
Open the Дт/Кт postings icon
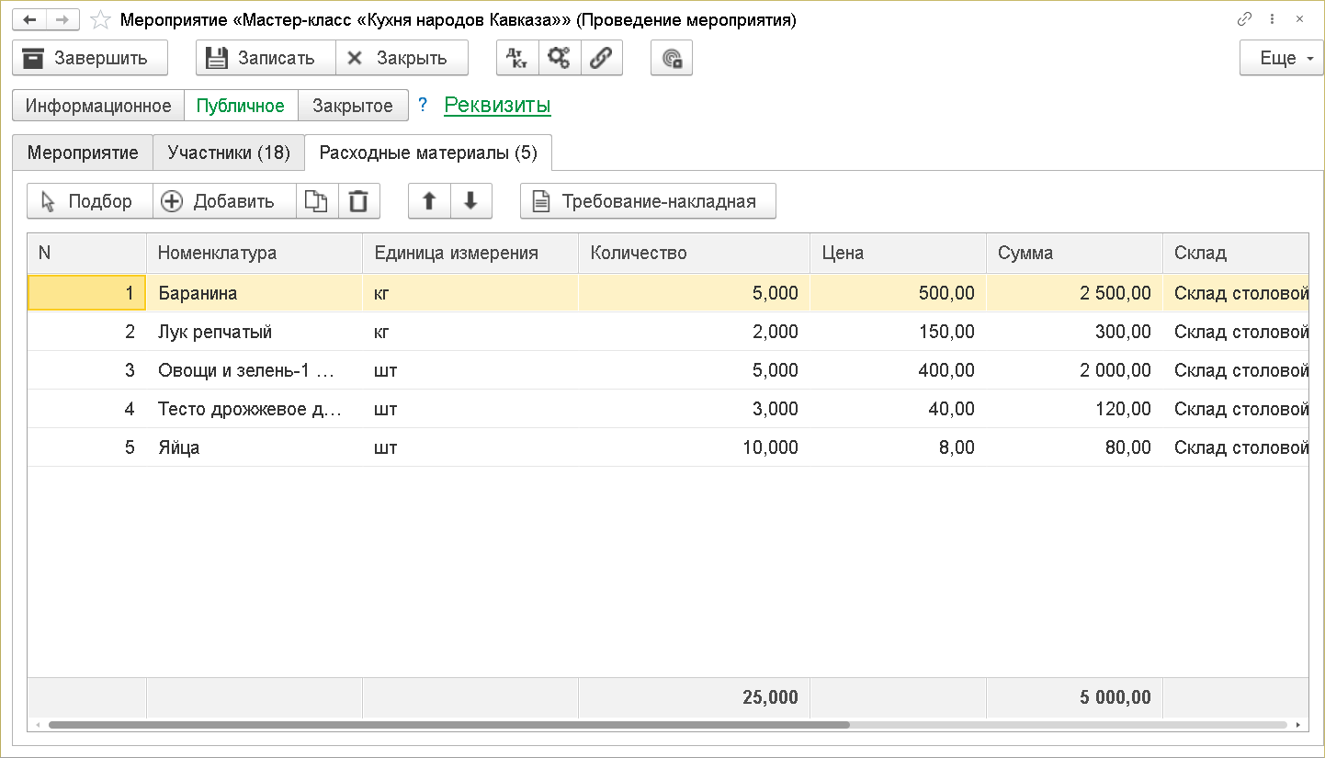[517, 58]
